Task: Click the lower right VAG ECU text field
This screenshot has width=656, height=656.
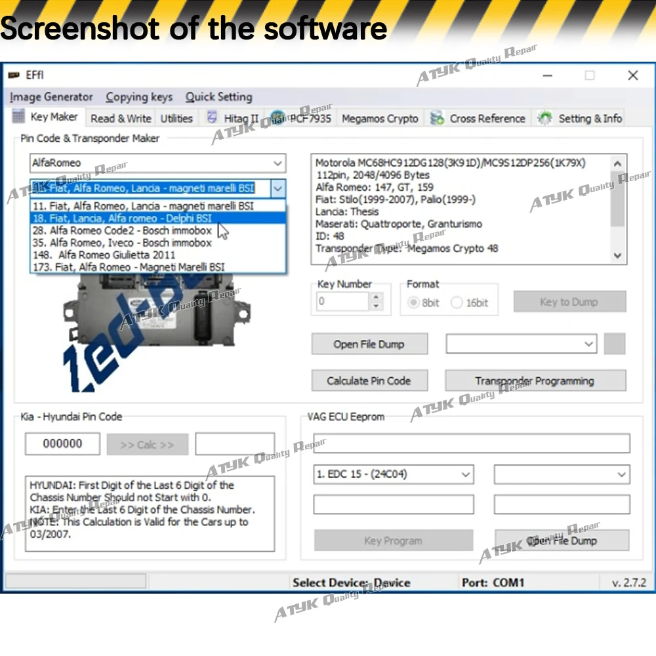Action: coord(562,504)
